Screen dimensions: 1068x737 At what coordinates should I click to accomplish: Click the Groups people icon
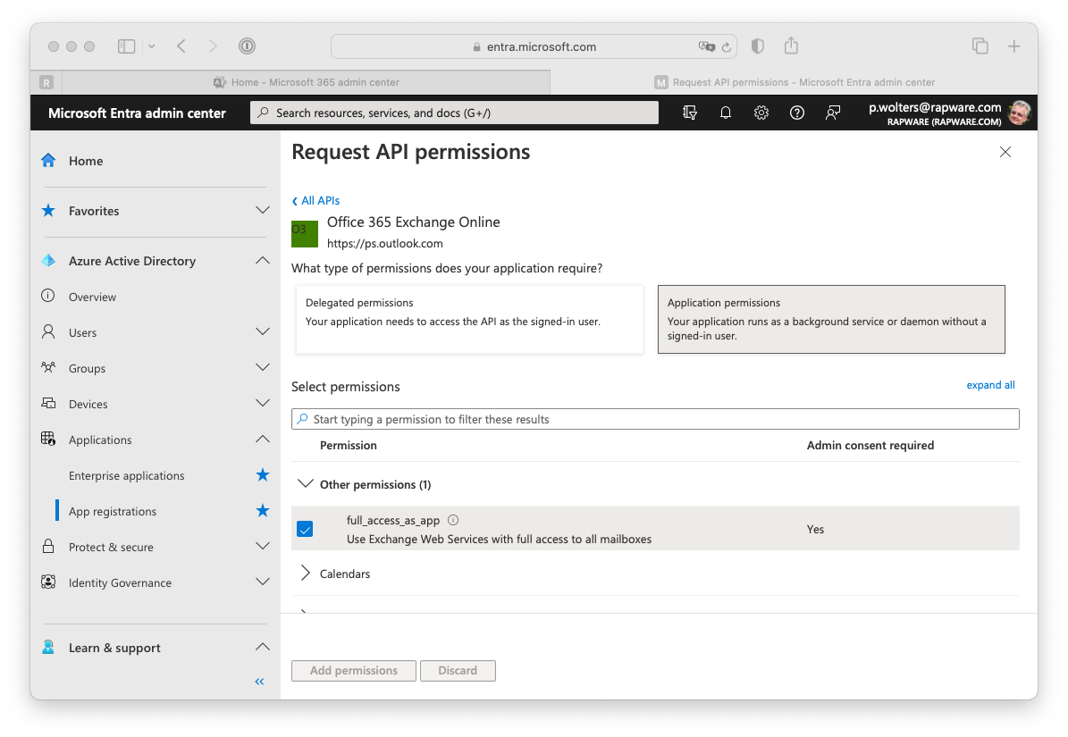point(48,367)
